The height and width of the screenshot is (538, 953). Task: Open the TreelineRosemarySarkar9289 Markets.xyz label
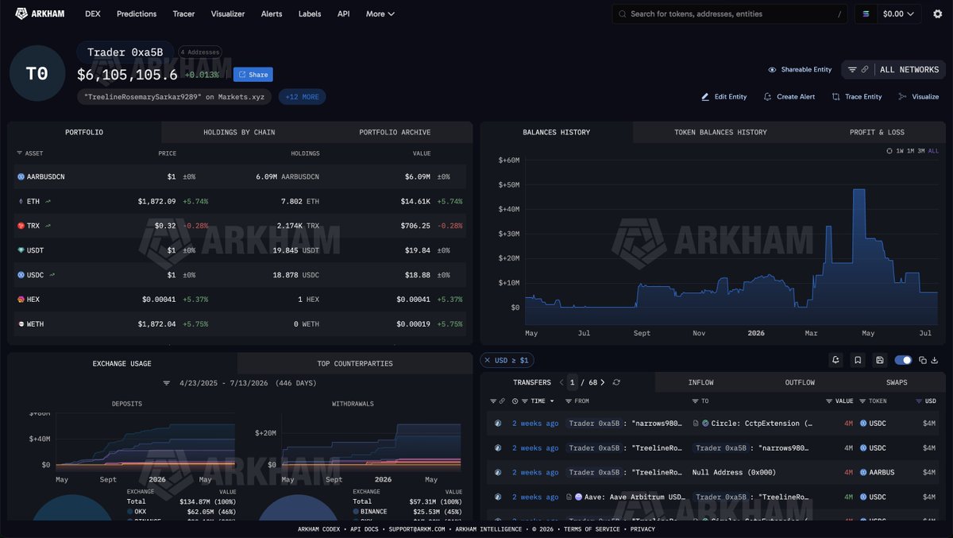pos(174,97)
